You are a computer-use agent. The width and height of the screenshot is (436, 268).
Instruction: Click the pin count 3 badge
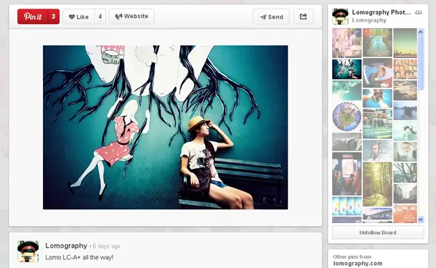[53, 17]
